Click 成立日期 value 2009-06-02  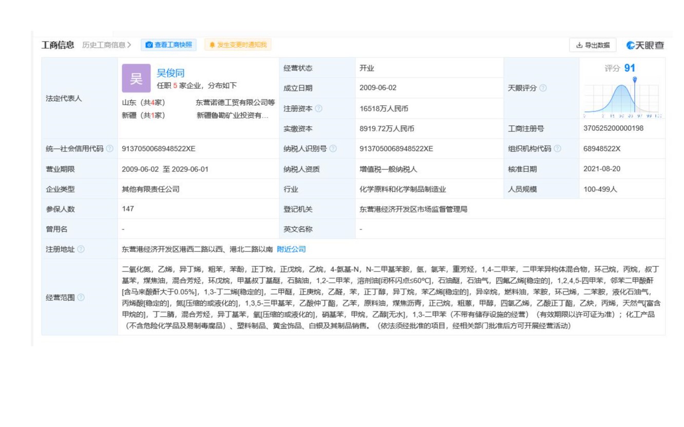pos(378,88)
